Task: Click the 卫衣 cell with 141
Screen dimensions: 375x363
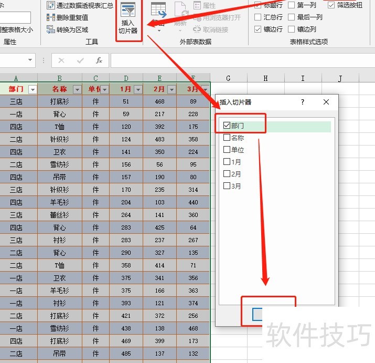Action: [60, 152]
